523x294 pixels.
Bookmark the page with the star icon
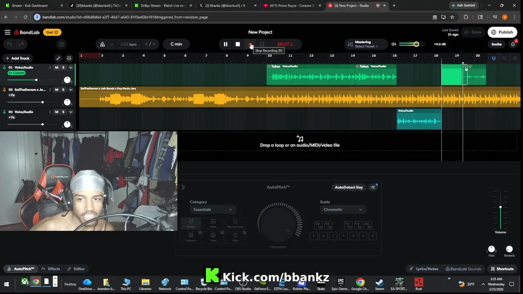[x=452, y=17]
